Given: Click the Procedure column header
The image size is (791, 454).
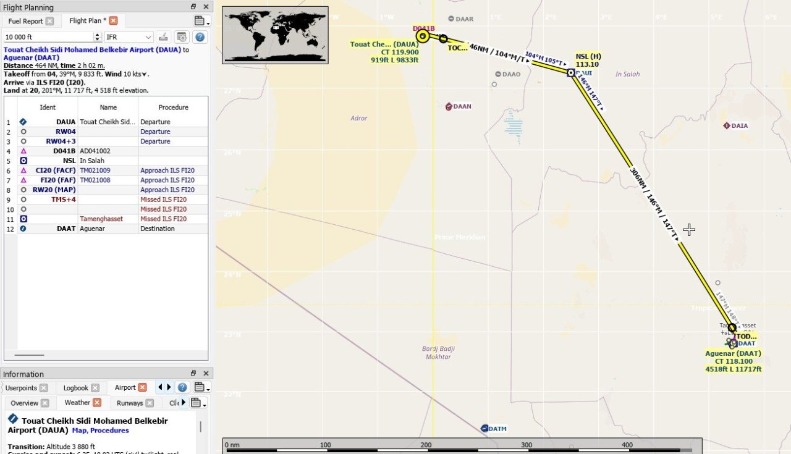Looking at the screenshot, I should point(173,107).
